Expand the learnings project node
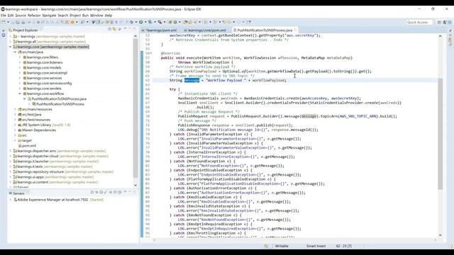Viewport: 454px width, 255px height. point(11,36)
